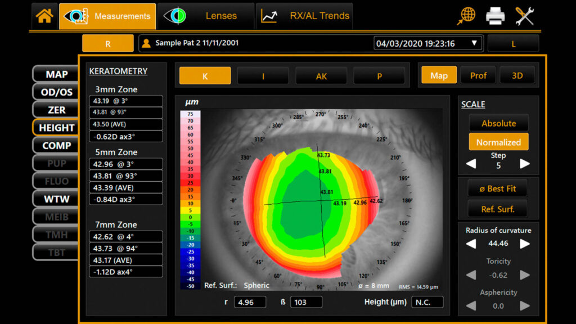
Task: Increase Radius of curvature with right arrow
Action: coord(525,244)
